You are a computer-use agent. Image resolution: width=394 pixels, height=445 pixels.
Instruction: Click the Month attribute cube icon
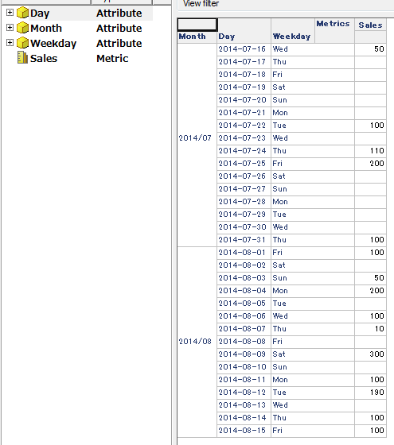coord(22,28)
